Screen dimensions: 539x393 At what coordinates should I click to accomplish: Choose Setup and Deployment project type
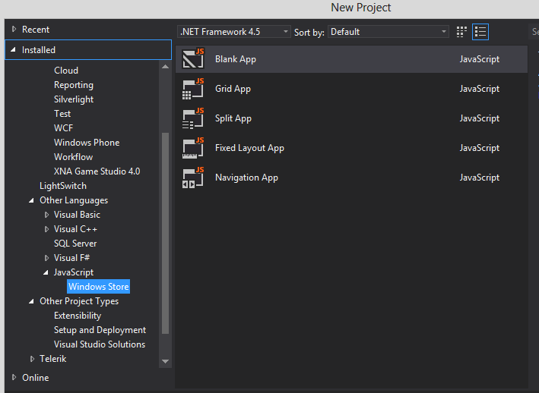click(x=100, y=330)
